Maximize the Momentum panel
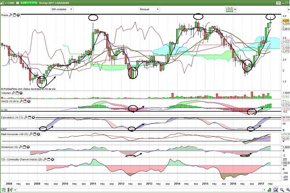Viewport: 290px width, 193px height. click(x=24, y=147)
